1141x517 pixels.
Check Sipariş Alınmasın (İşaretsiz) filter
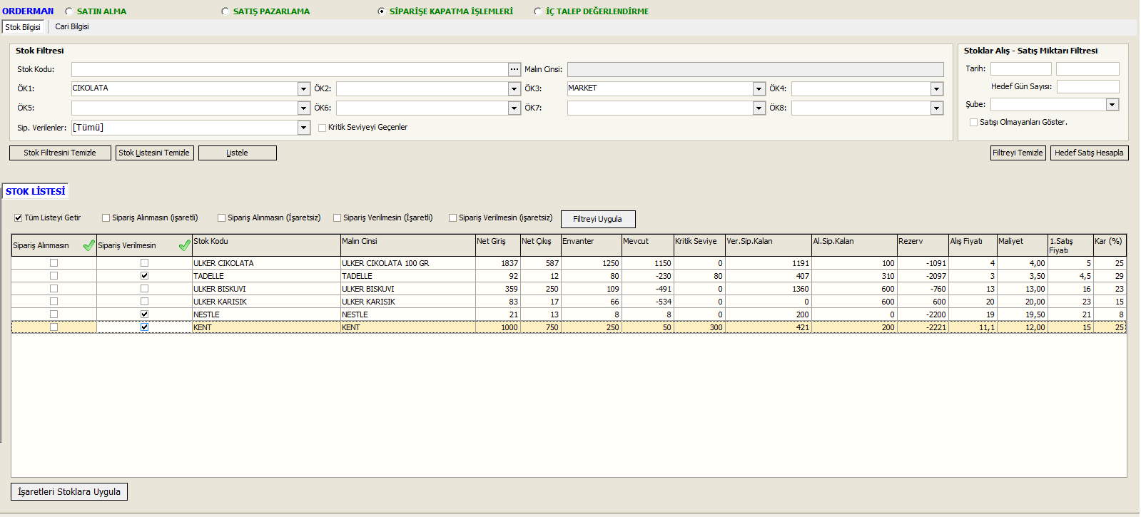point(222,218)
